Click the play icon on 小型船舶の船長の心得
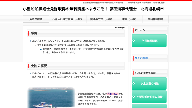 pyautogui.click(x=134, y=97)
